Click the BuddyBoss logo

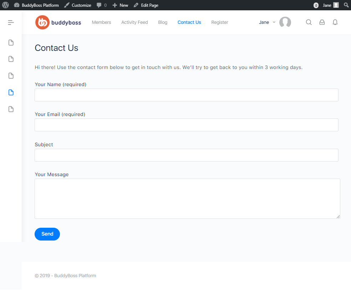pyautogui.click(x=58, y=22)
